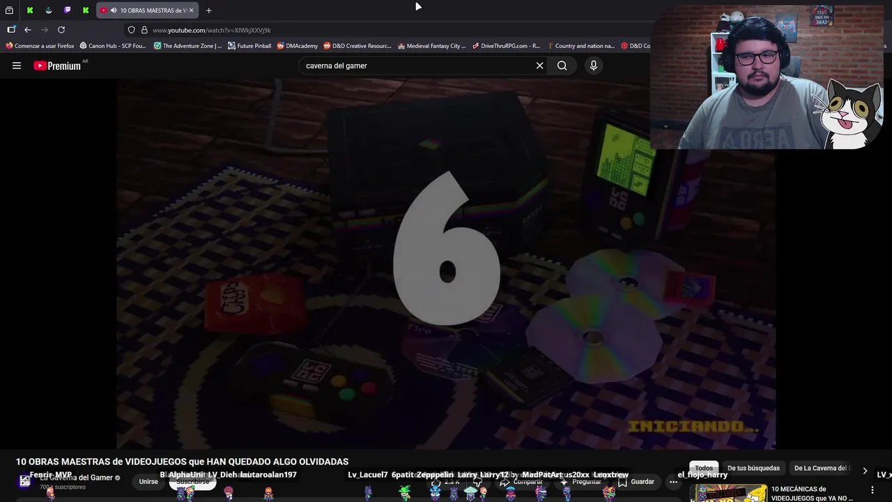Open 'Comenzar a usar Firefox' bookmark
This screenshot has height=502, width=892.
click(40, 46)
